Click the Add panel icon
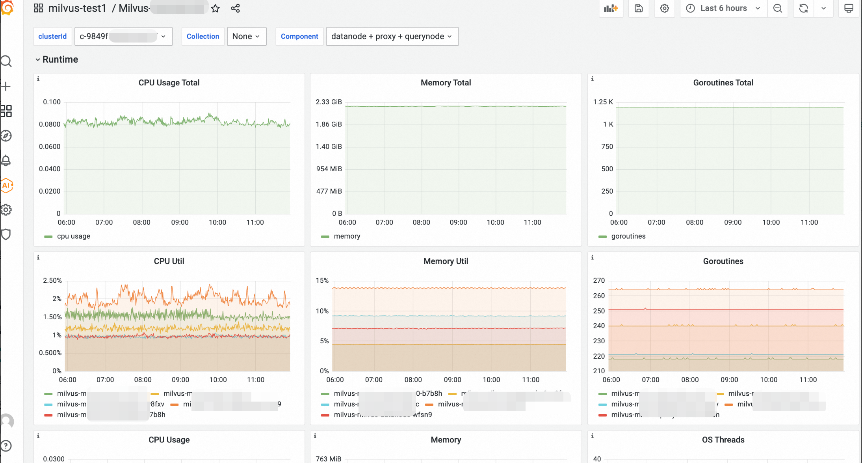862x463 pixels. [611, 8]
